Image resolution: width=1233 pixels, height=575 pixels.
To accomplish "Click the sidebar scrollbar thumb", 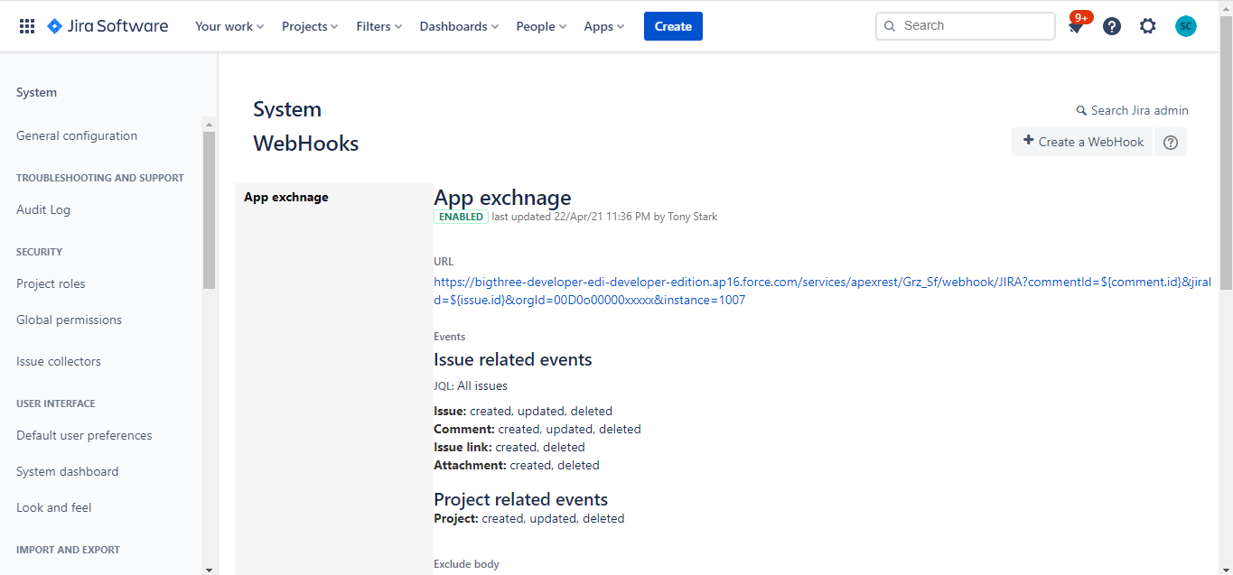I will [209, 208].
